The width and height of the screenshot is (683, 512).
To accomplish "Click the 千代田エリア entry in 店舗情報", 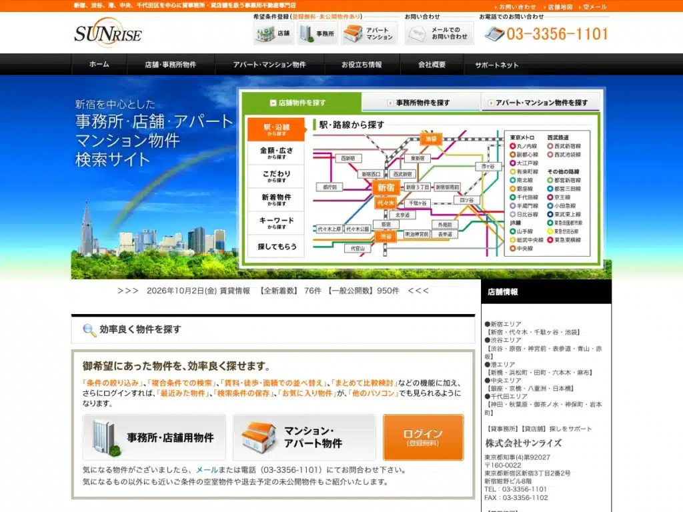I will point(506,397).
